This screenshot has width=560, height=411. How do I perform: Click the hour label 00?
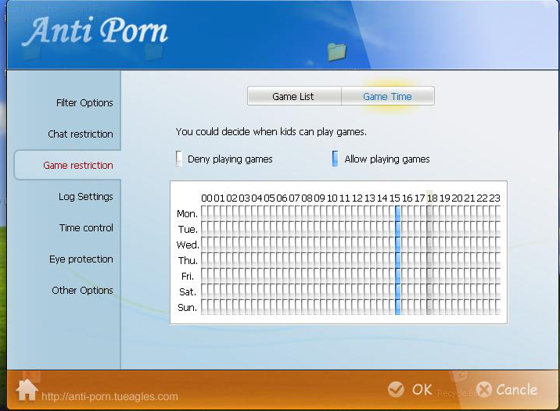click(206, 198)
